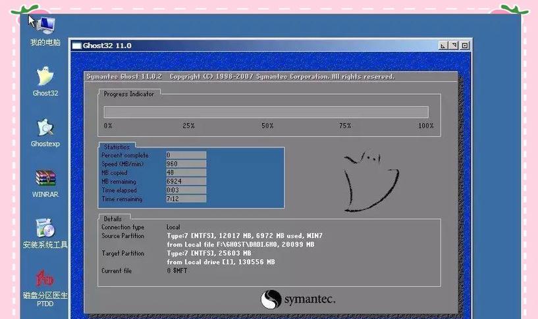The image size is (538, 319).
Task: Click the DADI.GHO file path line
Action: pyautogui.click(x=240, y=244)
